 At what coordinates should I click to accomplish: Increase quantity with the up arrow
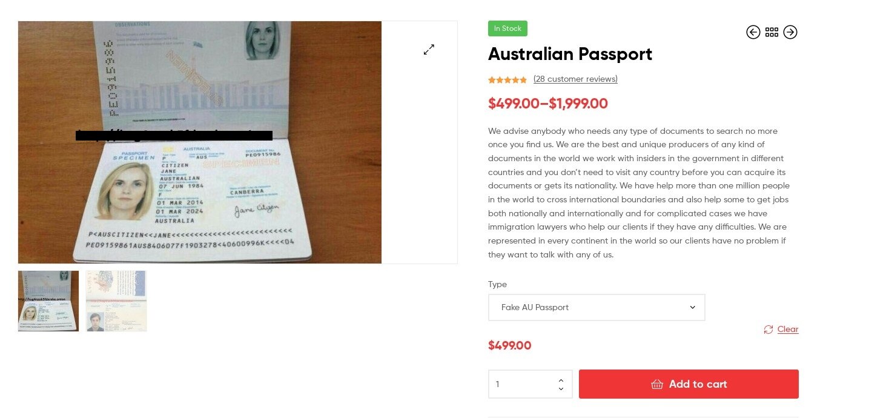point(561,380)
